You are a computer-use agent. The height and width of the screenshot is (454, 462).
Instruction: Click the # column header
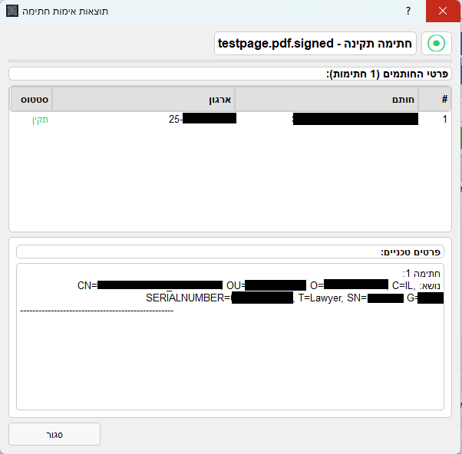[444, 100]
